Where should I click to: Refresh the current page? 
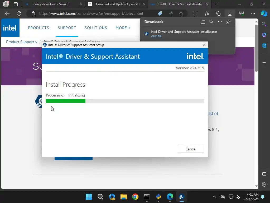[19, 13]
